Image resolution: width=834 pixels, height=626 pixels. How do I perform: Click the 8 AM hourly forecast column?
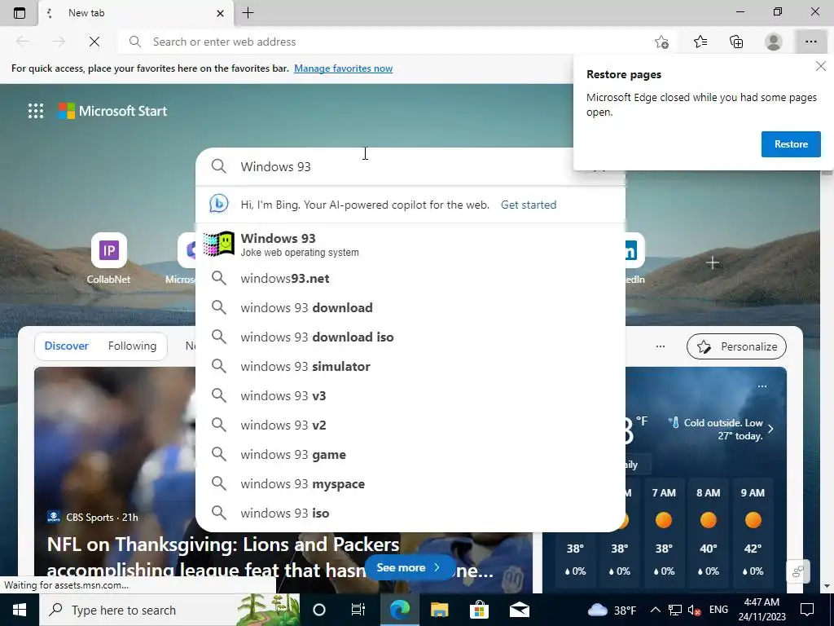click(709, 531)
